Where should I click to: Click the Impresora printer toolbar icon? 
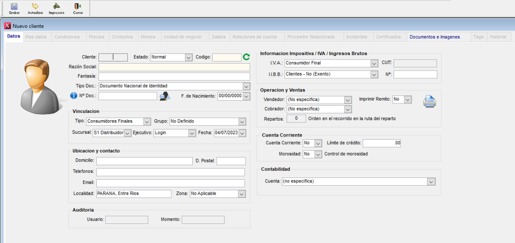tap(56, 7)
